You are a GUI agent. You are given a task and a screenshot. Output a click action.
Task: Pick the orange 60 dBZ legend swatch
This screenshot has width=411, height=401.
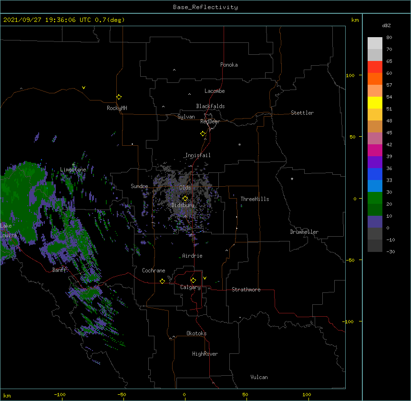click(375, 79)
